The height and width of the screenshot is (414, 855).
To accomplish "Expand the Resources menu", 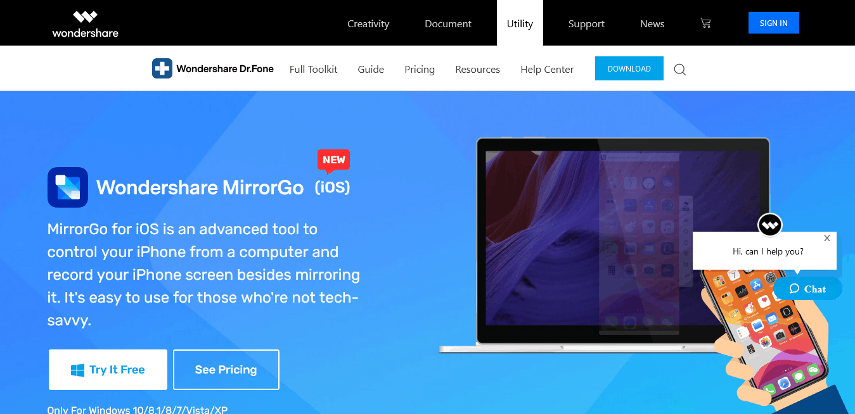I will [477, 70].
